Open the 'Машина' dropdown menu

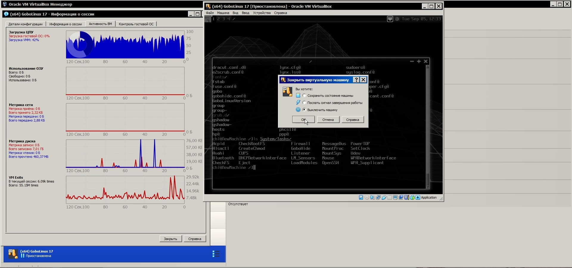[x=223, y=13]
